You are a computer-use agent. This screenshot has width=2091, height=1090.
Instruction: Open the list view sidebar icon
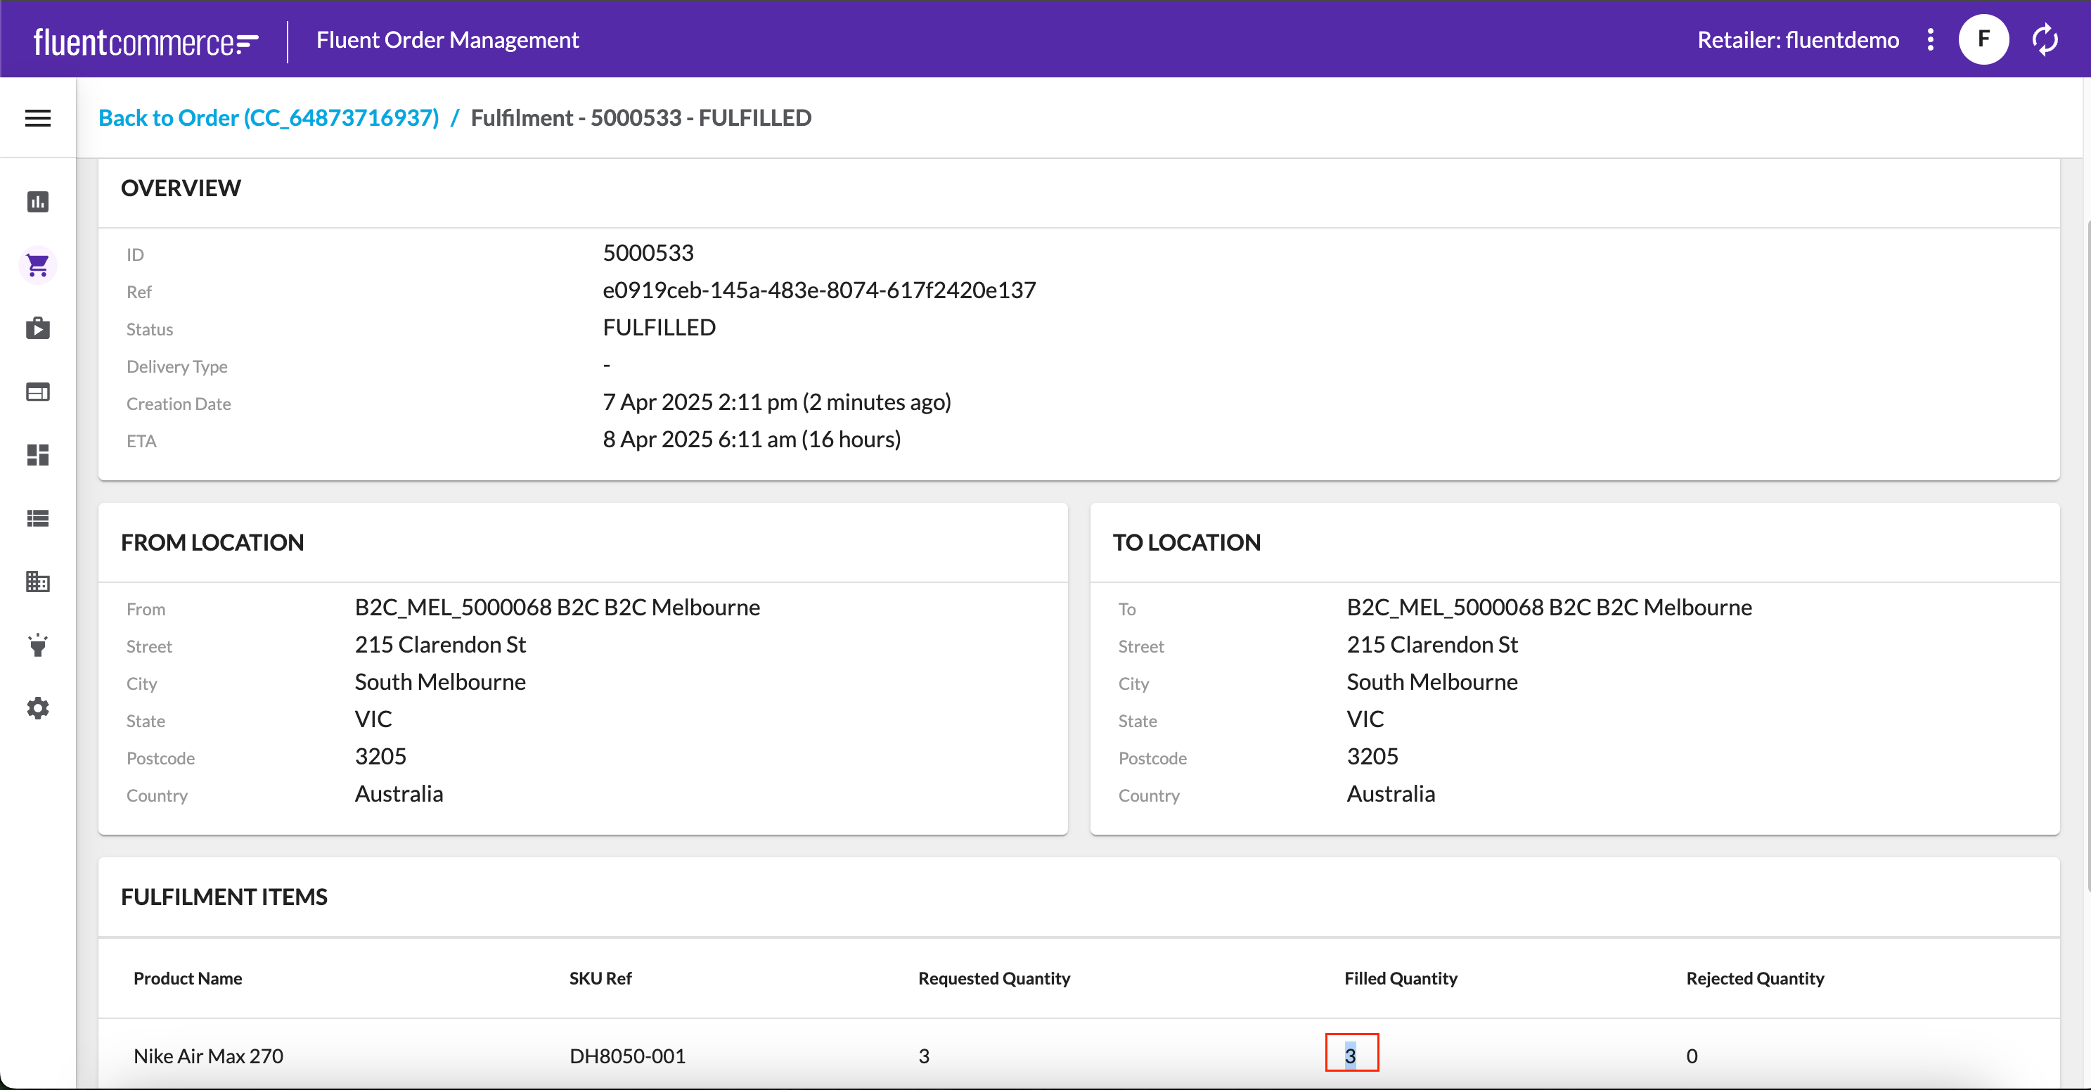37,518
